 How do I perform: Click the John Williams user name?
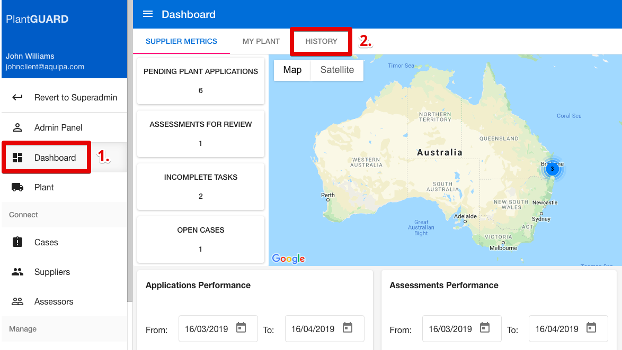pos(30,56)
